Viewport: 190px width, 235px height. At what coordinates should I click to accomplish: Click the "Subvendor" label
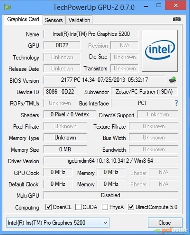pyautogui.click(x=97, y=92)
